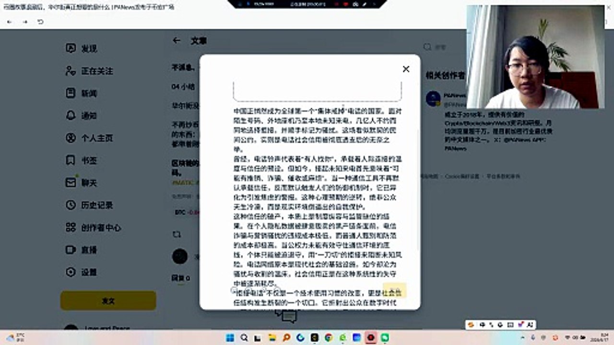Click the browser forward arrow

point(25,22)
